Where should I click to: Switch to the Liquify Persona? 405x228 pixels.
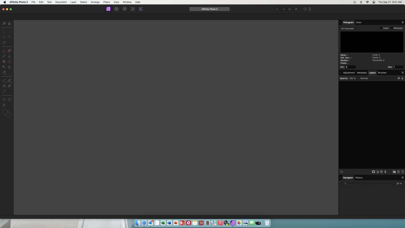coord(116,9)
